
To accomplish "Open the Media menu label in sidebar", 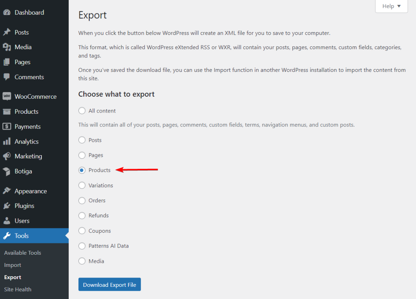I will (x=23, y=47).
